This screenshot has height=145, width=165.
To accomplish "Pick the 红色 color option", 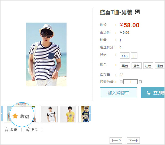I will coord(148,66).
